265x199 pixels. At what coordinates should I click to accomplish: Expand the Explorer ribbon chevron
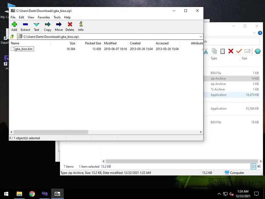pos(254,33)
